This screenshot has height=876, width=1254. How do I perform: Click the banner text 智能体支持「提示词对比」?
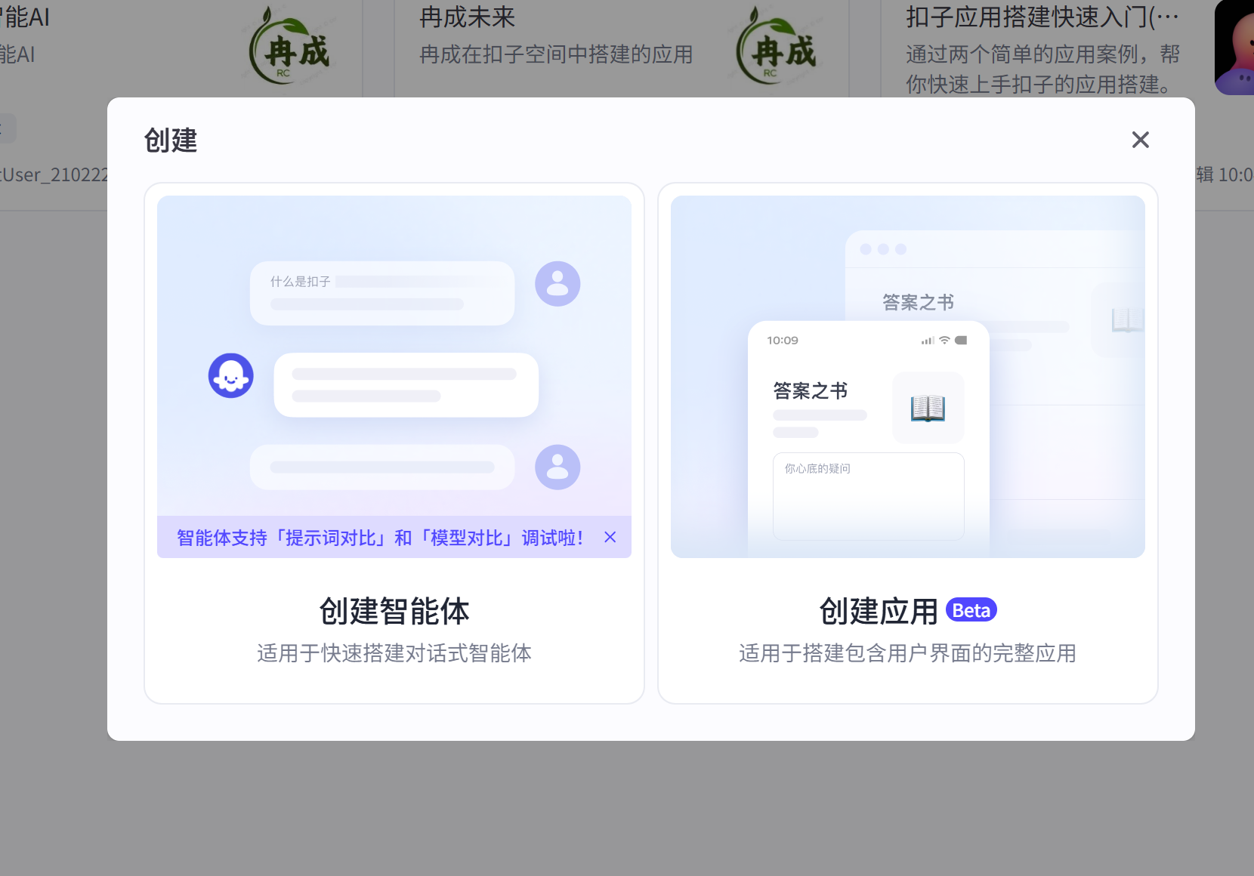pos(283,538)
